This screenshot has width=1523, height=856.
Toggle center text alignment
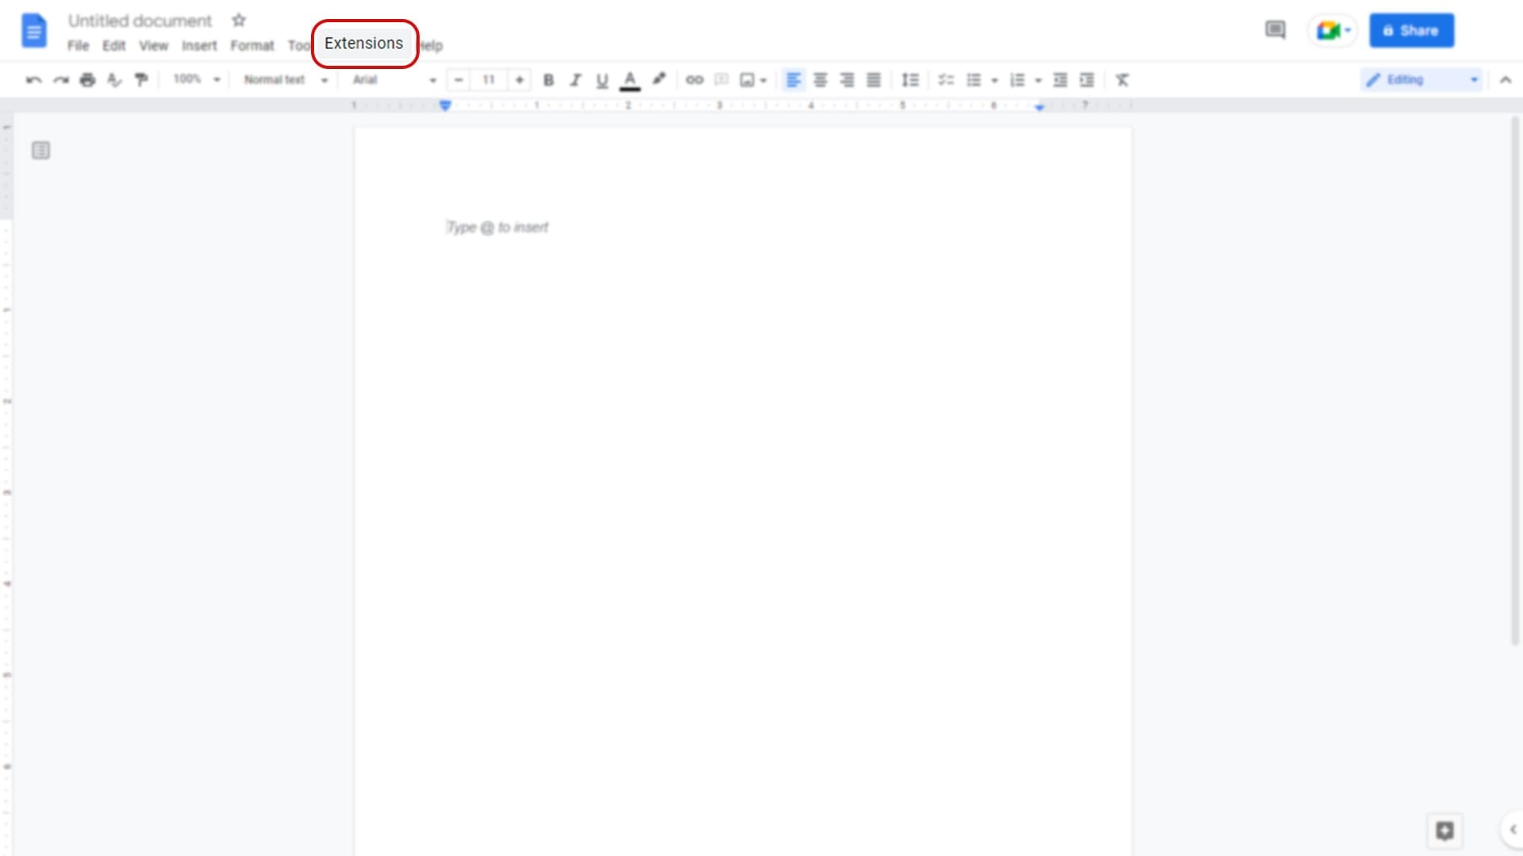820,79
